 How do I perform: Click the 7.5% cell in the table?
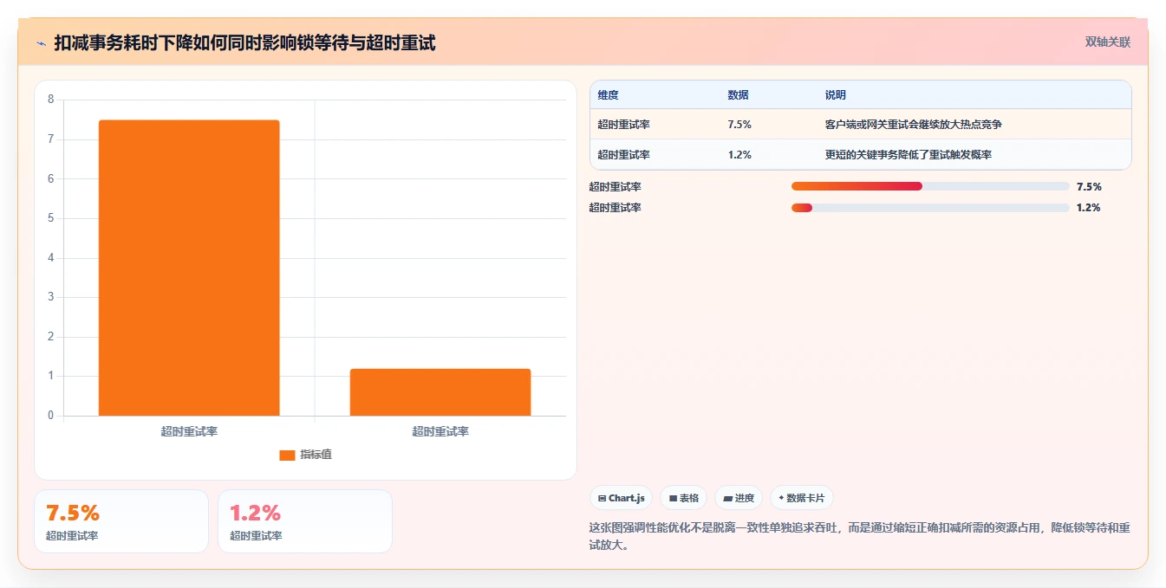(x=739, y=125)
